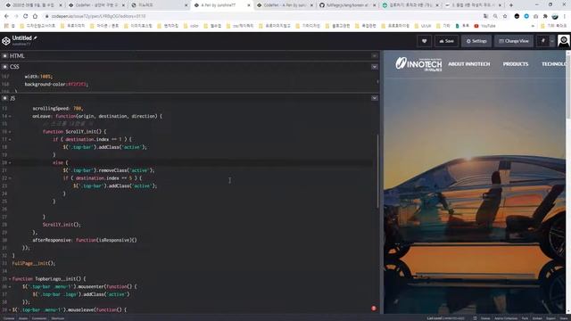The width and height of the screenshot is (571, 321).
Task: Open HTML editor settings gear
Action: 4,55
